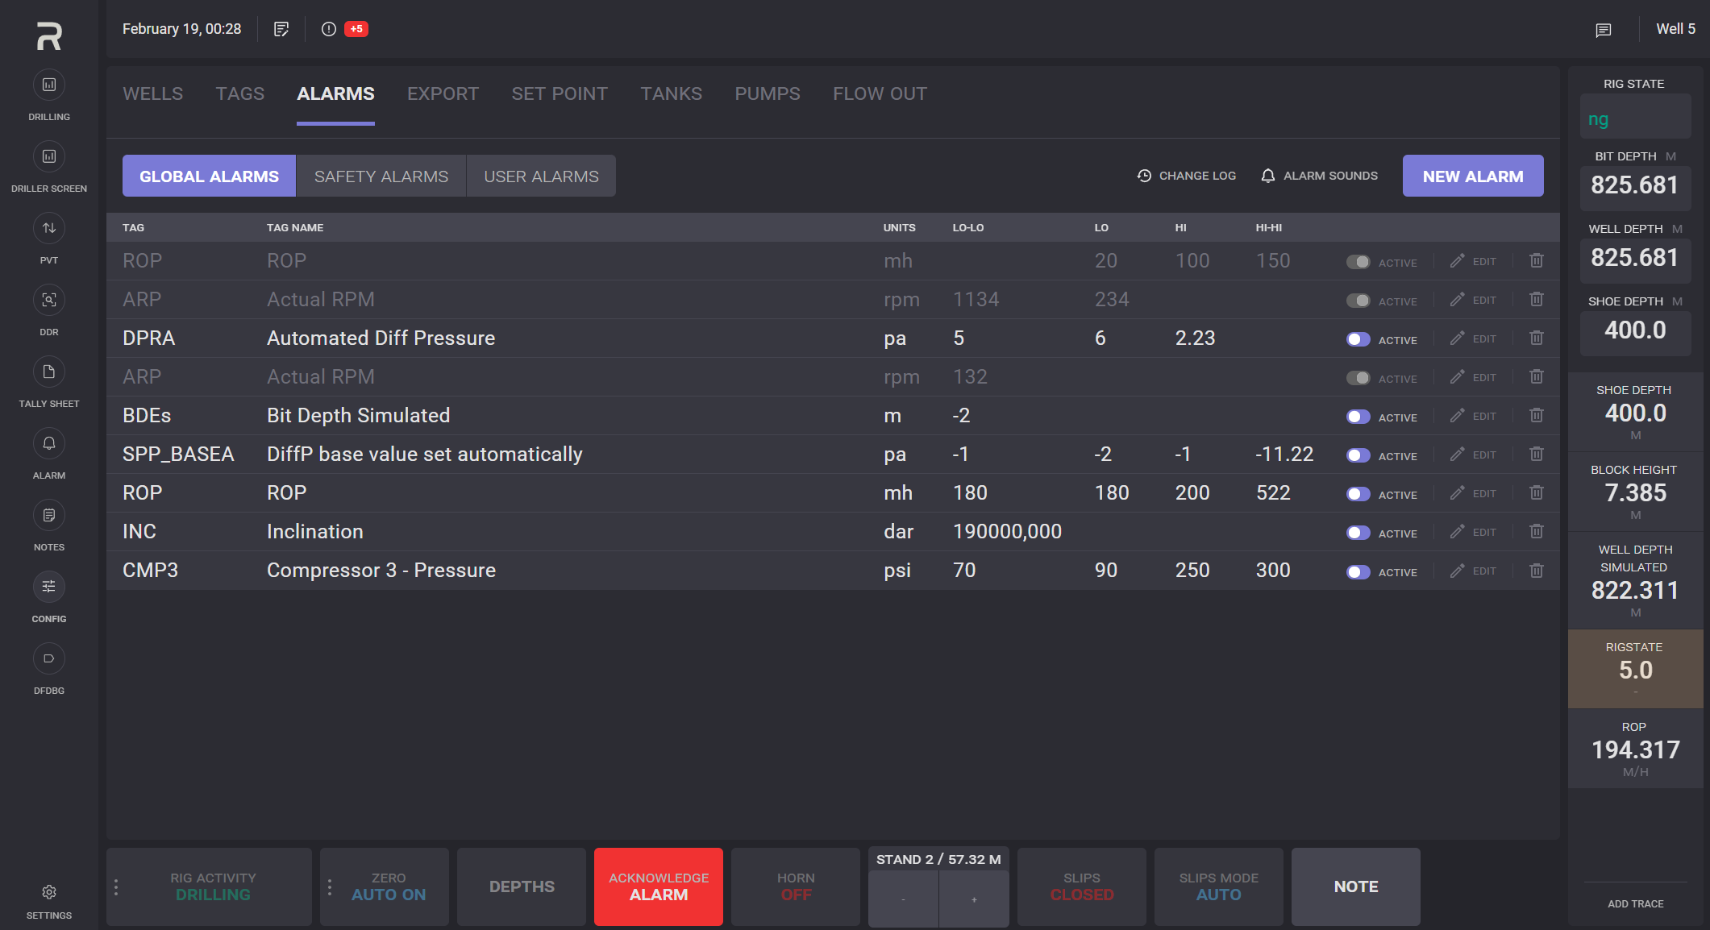The image size is (1710, 930).
Task: Disable the BDEs Bit Depth Simulated alarm
Action: pos(1358,417)
